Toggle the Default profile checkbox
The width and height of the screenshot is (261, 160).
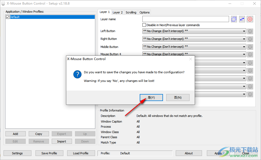point(8,17)
